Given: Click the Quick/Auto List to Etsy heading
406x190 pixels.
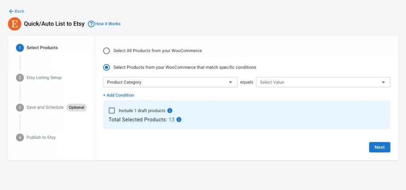Looking at the screenshot, I should pos(54,24).
